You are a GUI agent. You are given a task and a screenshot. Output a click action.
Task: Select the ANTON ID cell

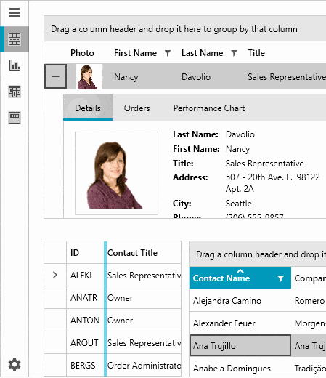click(x=85, y=320)
